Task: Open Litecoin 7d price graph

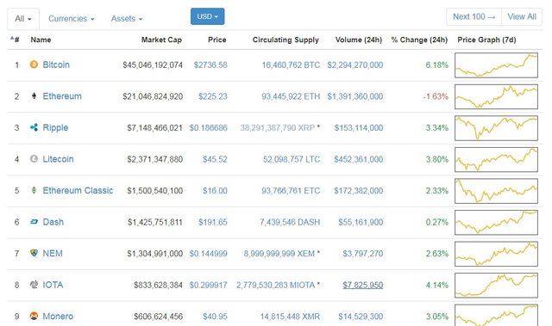Action: coord(496,159)
